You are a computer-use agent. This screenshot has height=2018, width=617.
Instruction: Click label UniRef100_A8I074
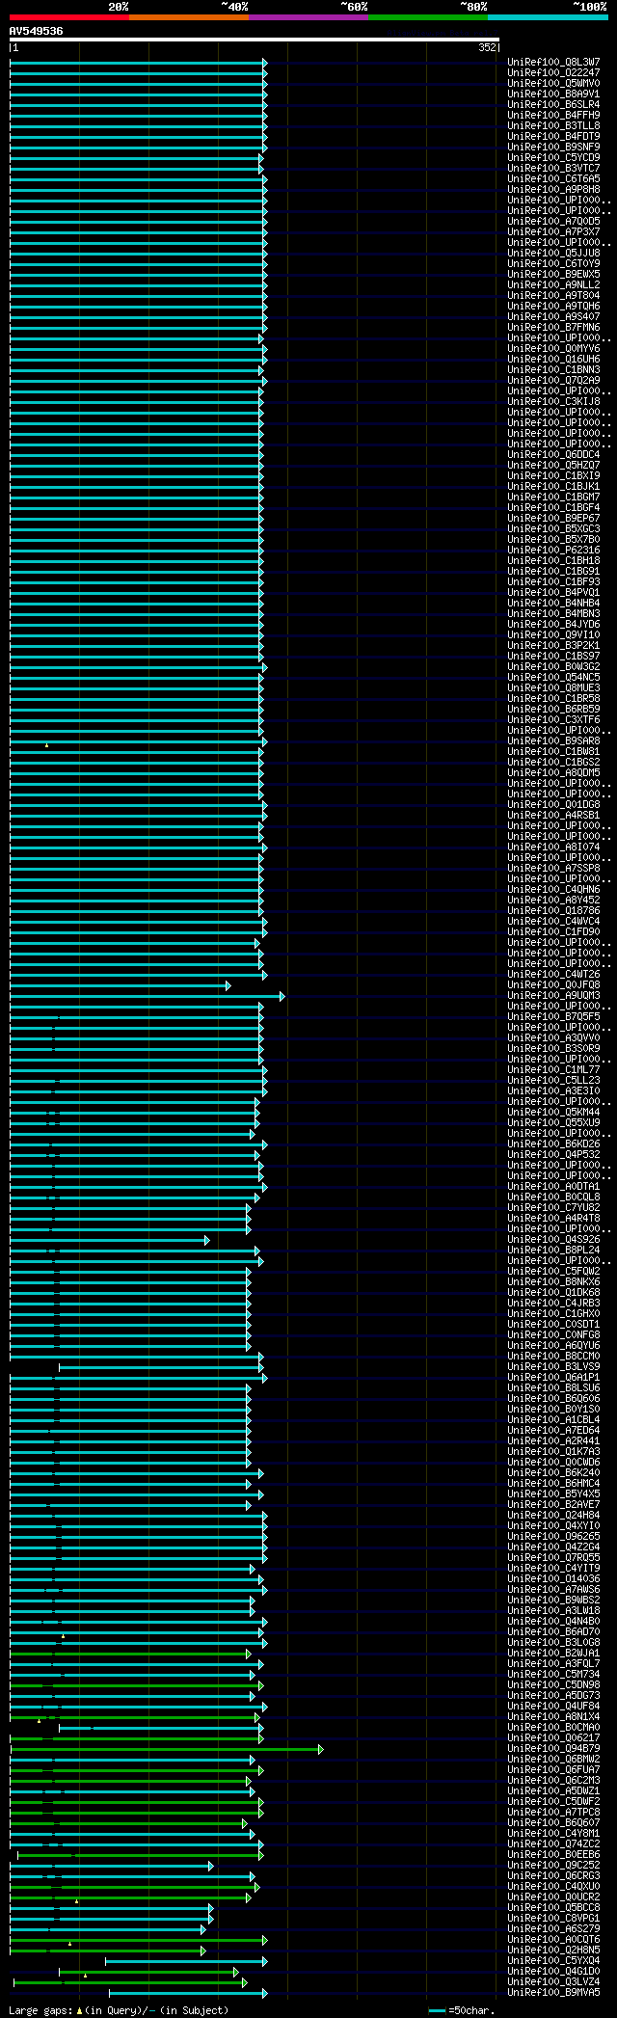553,847
